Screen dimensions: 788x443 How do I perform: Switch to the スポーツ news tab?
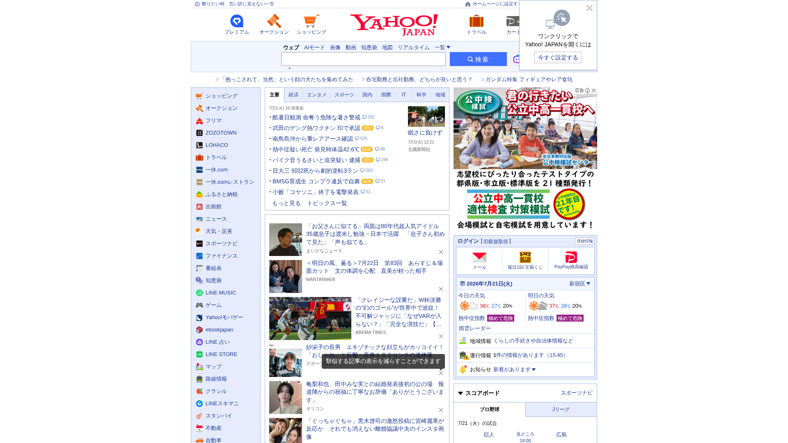point(344,95)
